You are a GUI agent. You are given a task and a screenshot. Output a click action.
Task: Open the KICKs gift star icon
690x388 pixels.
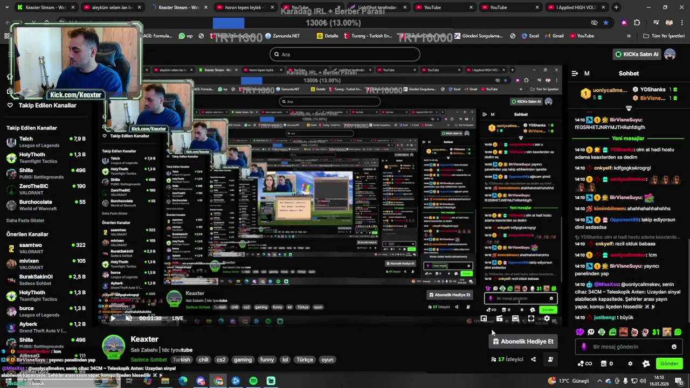(646, 364)
